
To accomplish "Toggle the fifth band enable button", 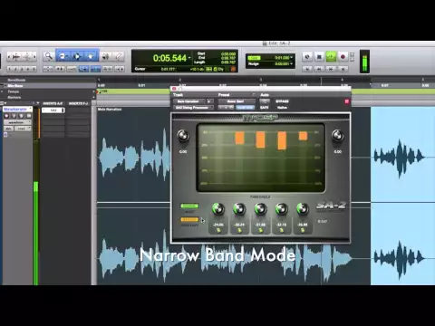I will coord(303,231).
